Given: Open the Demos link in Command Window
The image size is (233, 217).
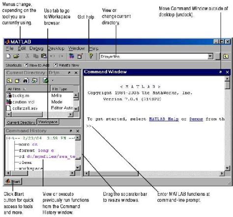Looking at the screenshot, I should 196,119.
